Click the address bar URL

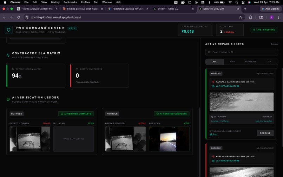click(56, 17)
